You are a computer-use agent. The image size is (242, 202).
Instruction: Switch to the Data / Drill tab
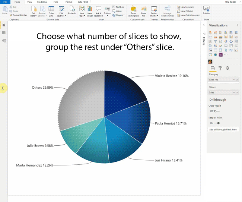pyautogui.click(x=83, y=2)
